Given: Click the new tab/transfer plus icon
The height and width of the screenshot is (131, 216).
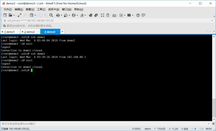Looking at the screenshot, I should [x=121, y=15].
